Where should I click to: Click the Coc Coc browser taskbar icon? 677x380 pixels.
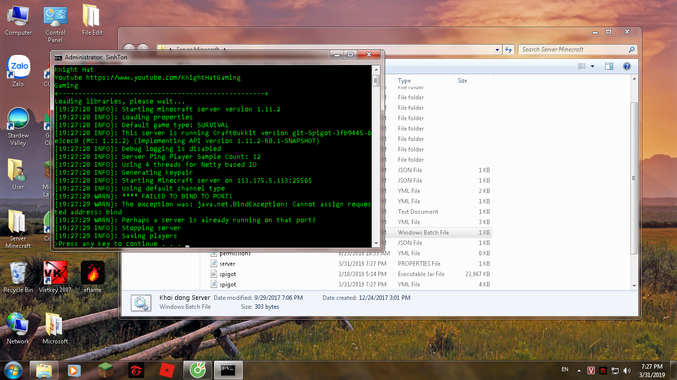coord(197,370)
